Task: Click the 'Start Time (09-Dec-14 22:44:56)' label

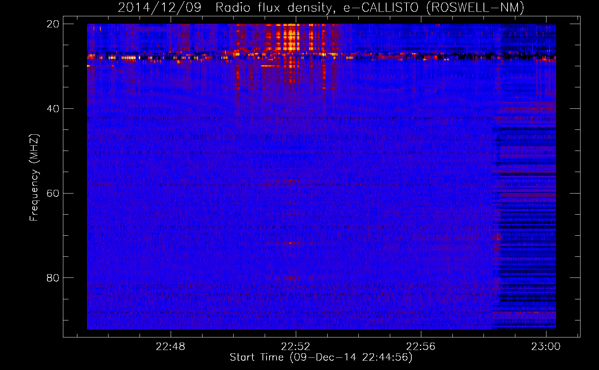Action: click(x=321, y=357)
